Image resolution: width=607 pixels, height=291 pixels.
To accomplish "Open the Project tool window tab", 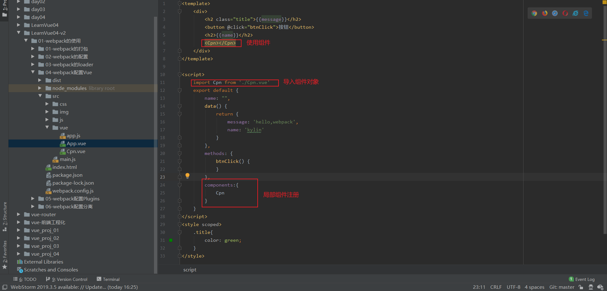I will click(4, 9).
